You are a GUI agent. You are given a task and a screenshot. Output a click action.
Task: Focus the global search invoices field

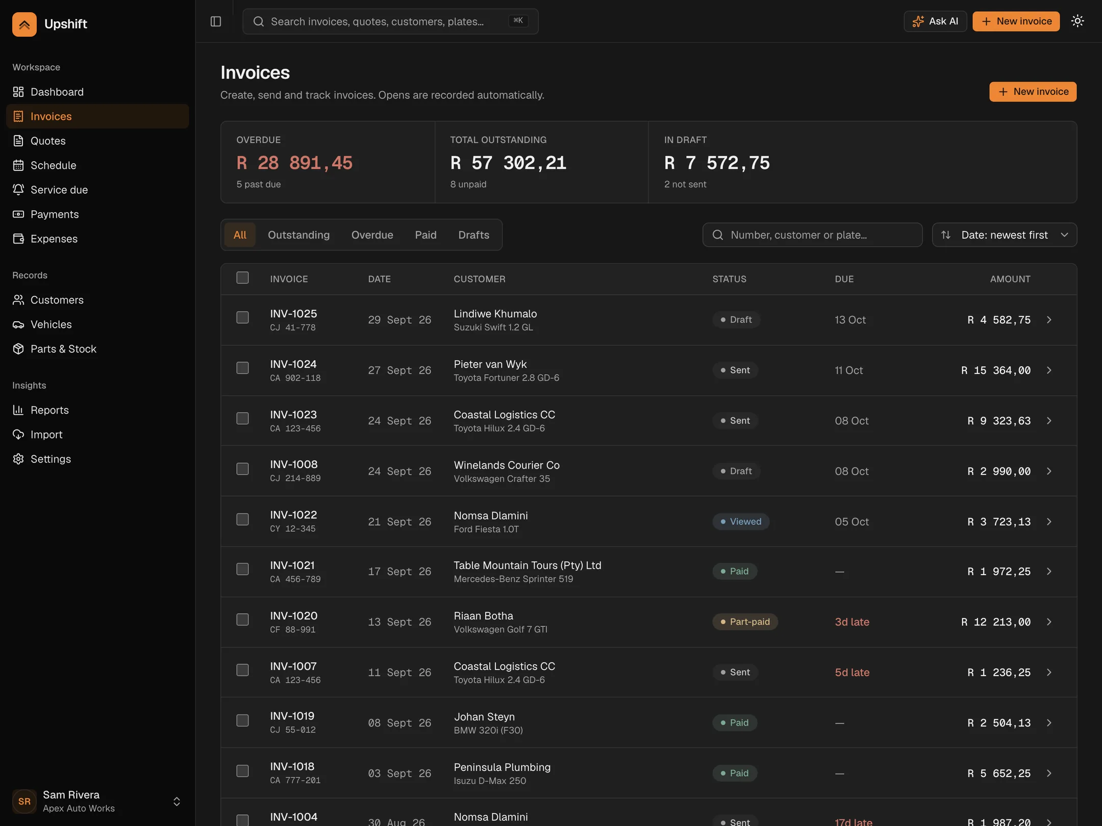click(x=390, y=21)
